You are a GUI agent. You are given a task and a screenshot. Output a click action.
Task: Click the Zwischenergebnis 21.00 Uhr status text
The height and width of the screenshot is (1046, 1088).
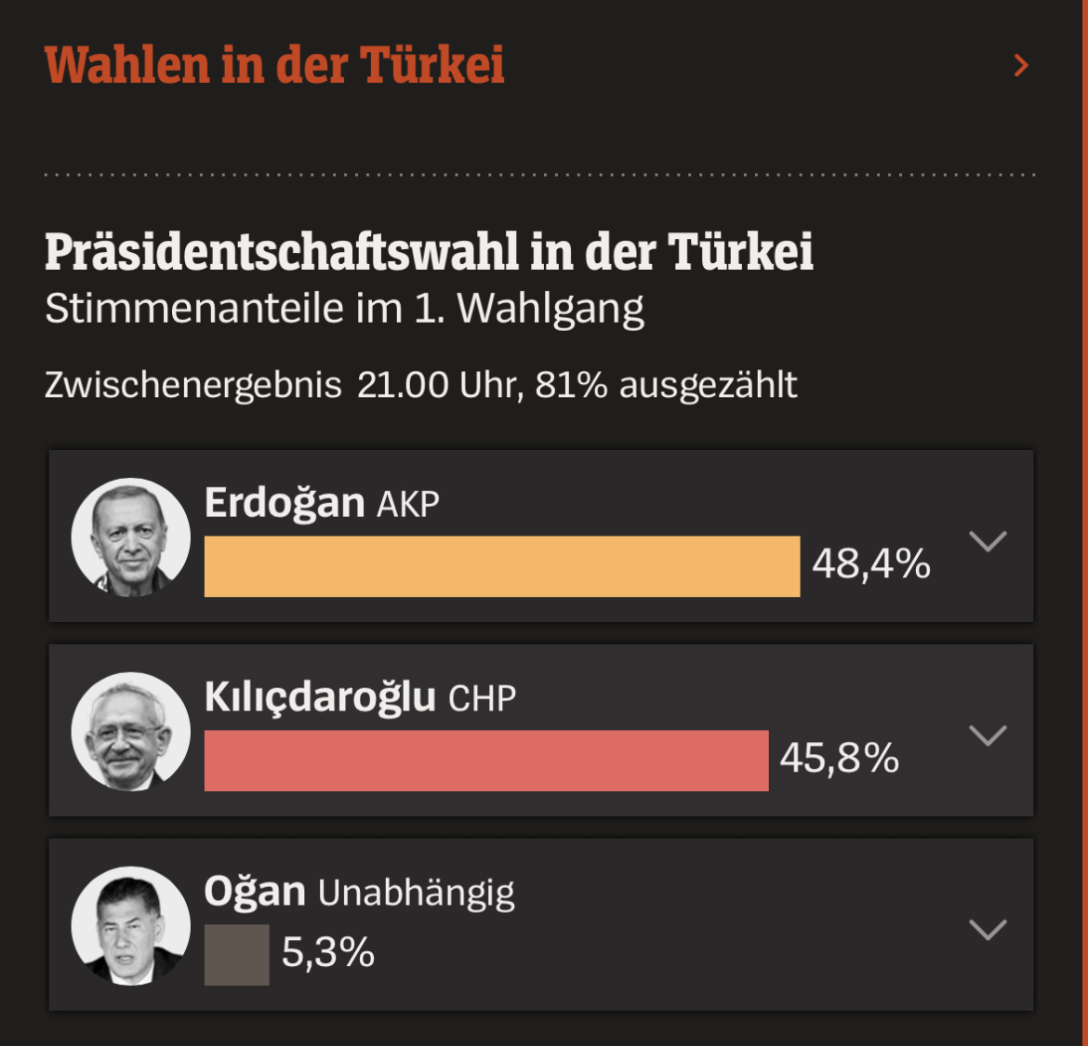pos(420,384)
